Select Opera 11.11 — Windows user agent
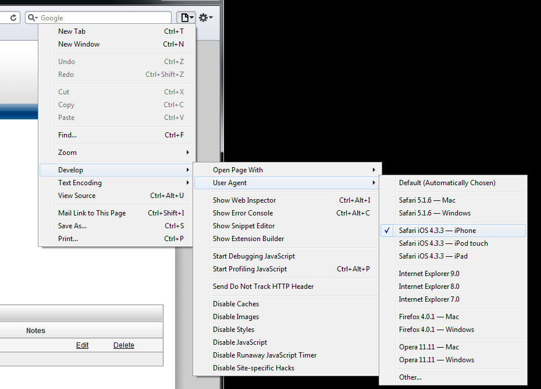 coord(453,360)
